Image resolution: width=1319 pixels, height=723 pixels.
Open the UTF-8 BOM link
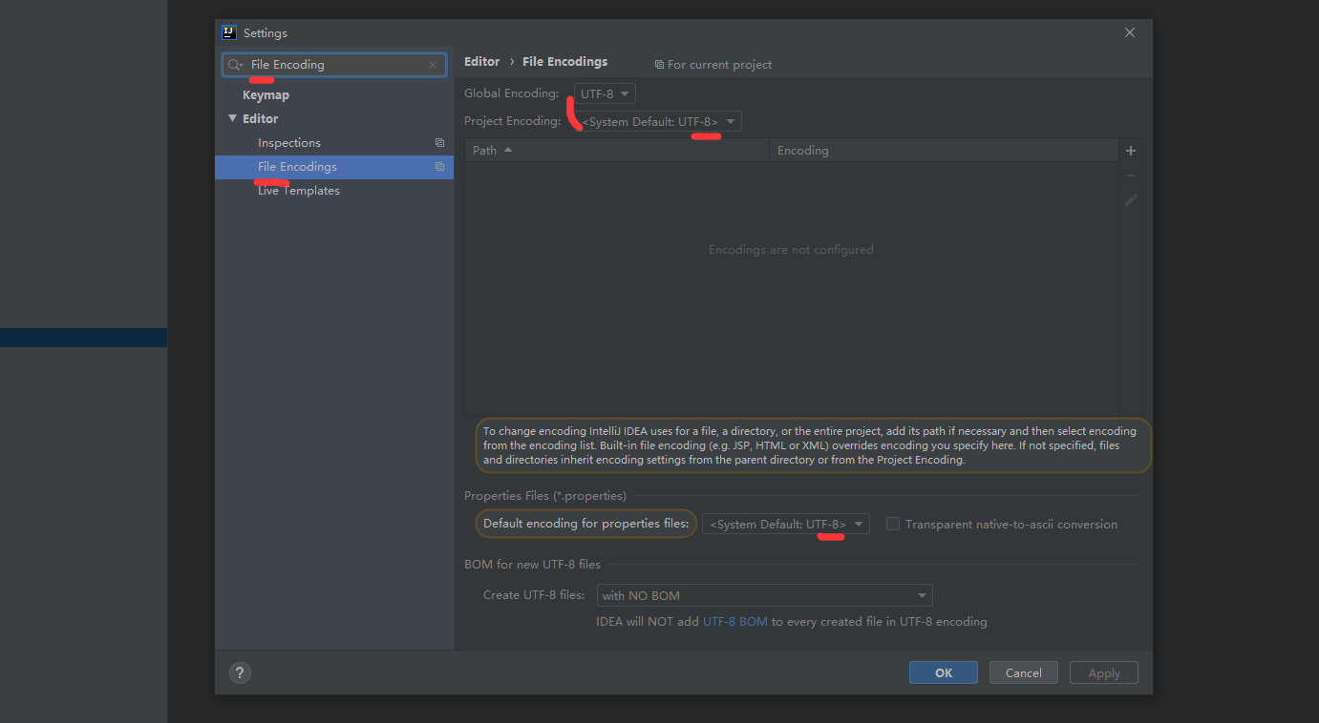[x=734, y=622]
